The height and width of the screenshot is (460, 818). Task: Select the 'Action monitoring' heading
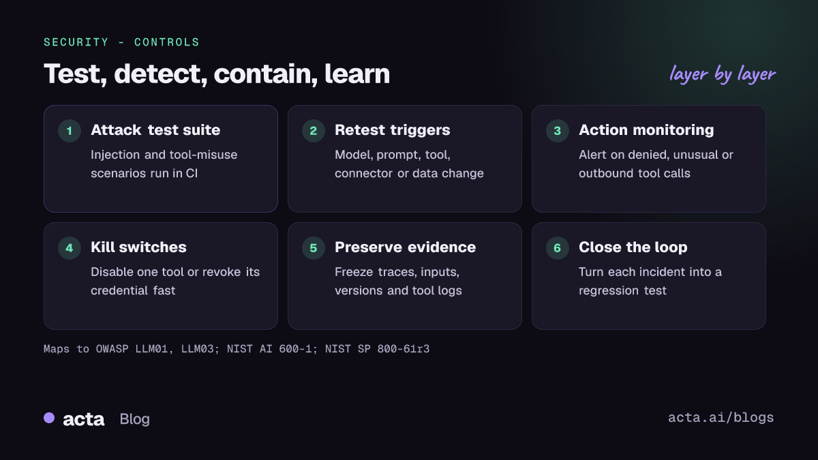pyautogui.click(x=646, y=130)
